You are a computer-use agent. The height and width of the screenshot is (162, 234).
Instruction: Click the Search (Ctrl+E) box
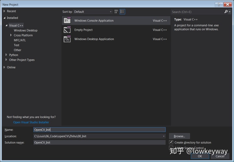point(197,12)
